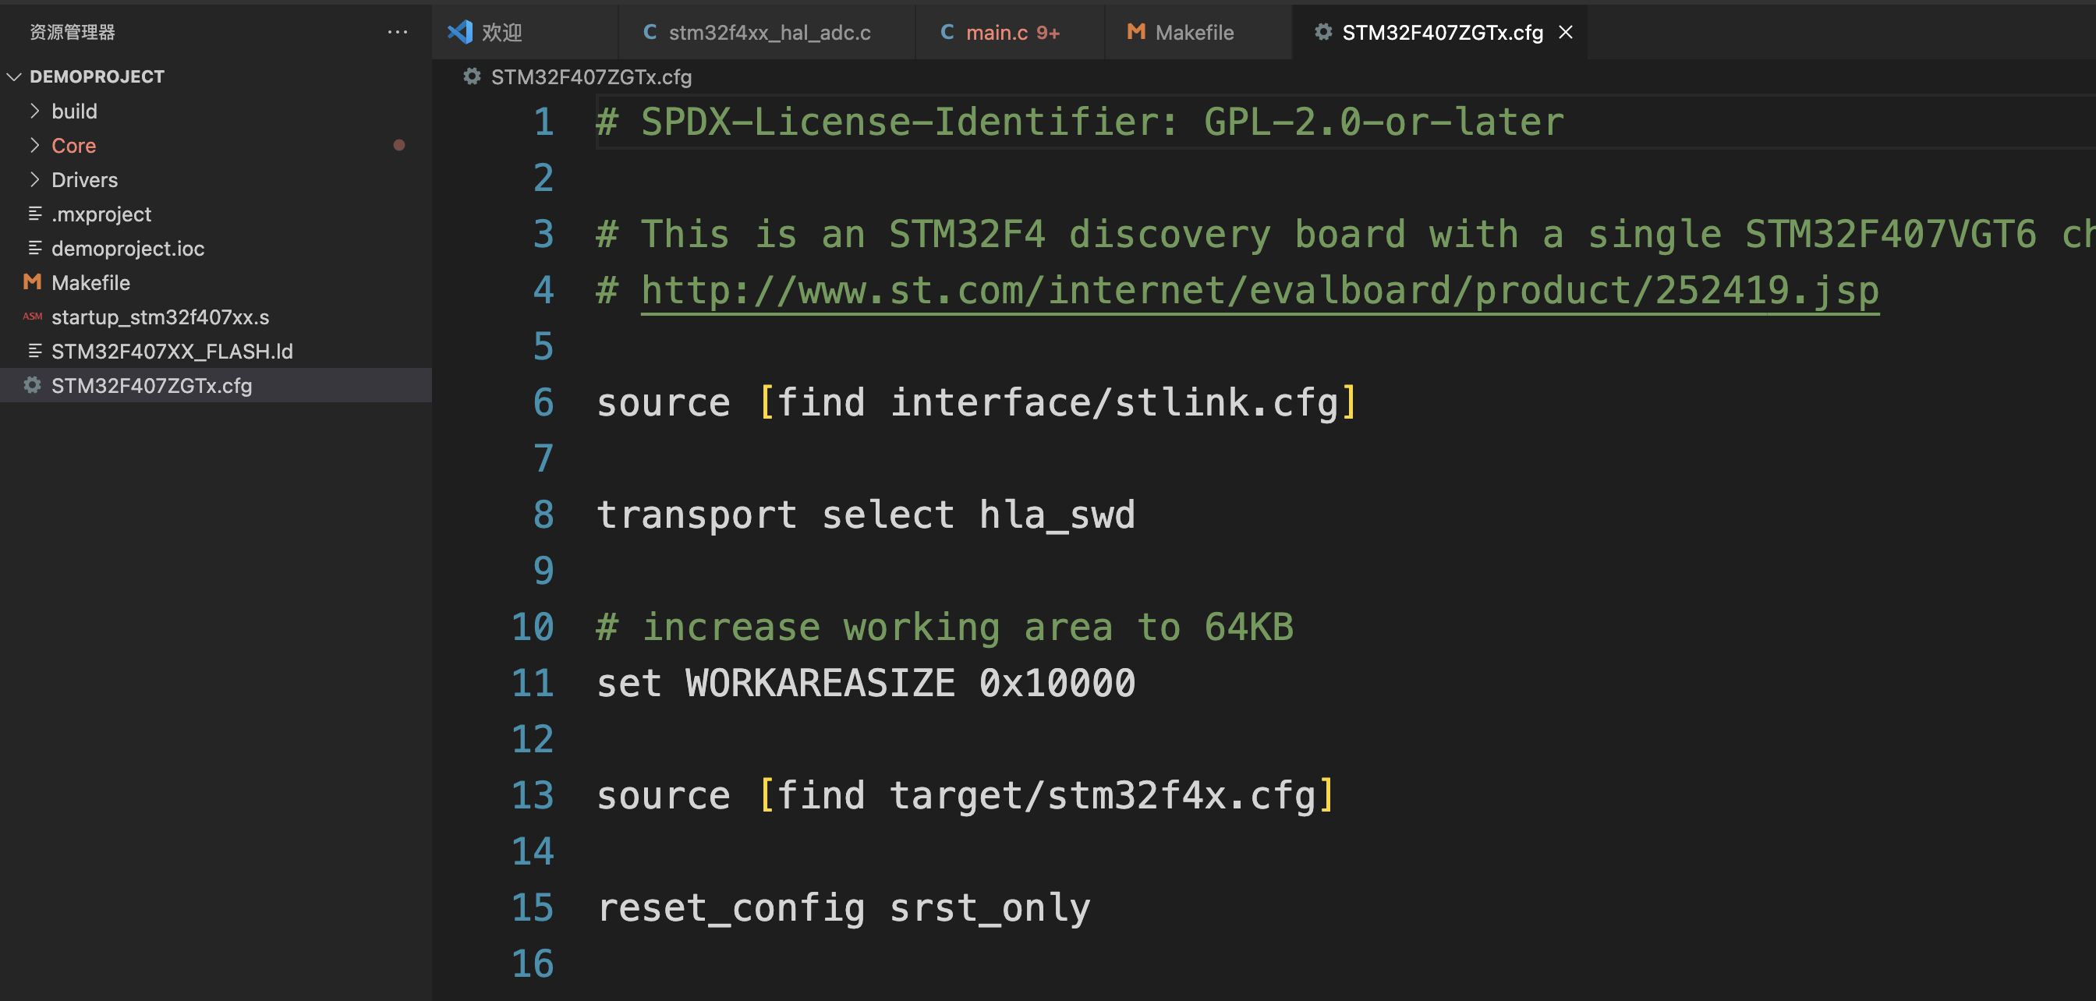Switch to the main.c tab
The image size is (2096, 1001).
(x=996, y=32)
